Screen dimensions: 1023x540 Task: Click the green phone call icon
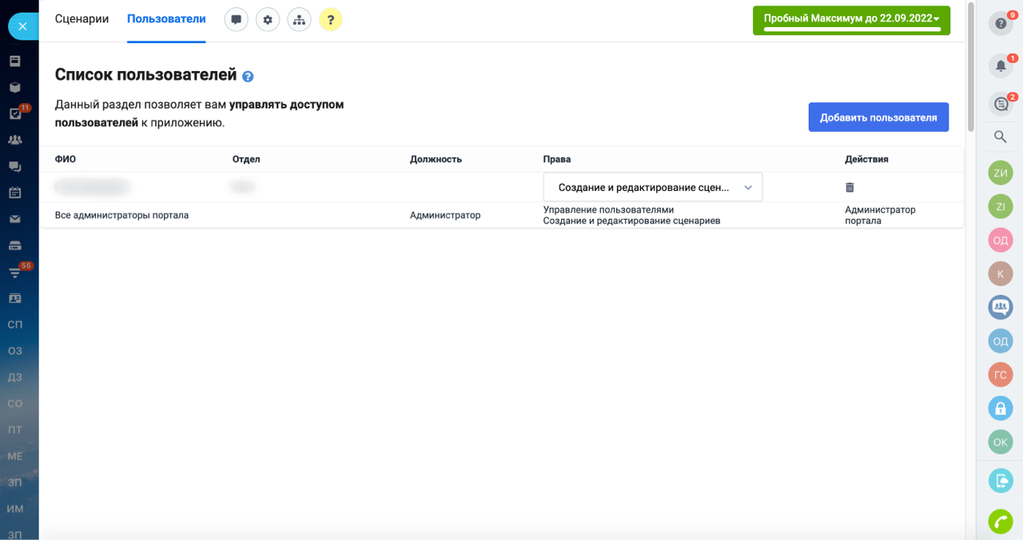(1000, 522)
